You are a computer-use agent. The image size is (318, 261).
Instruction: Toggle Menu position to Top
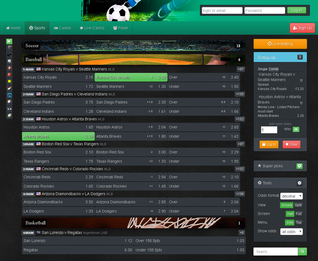[x=298, y=223]
